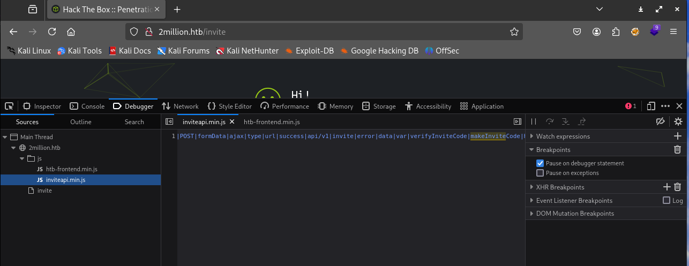689x266 pixels.
Task: Collapse the js folder tree node
Action: click(23, 158)
